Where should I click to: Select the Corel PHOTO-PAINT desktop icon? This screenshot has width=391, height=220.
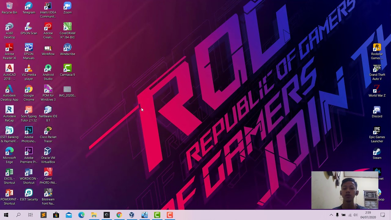point(48,176)
